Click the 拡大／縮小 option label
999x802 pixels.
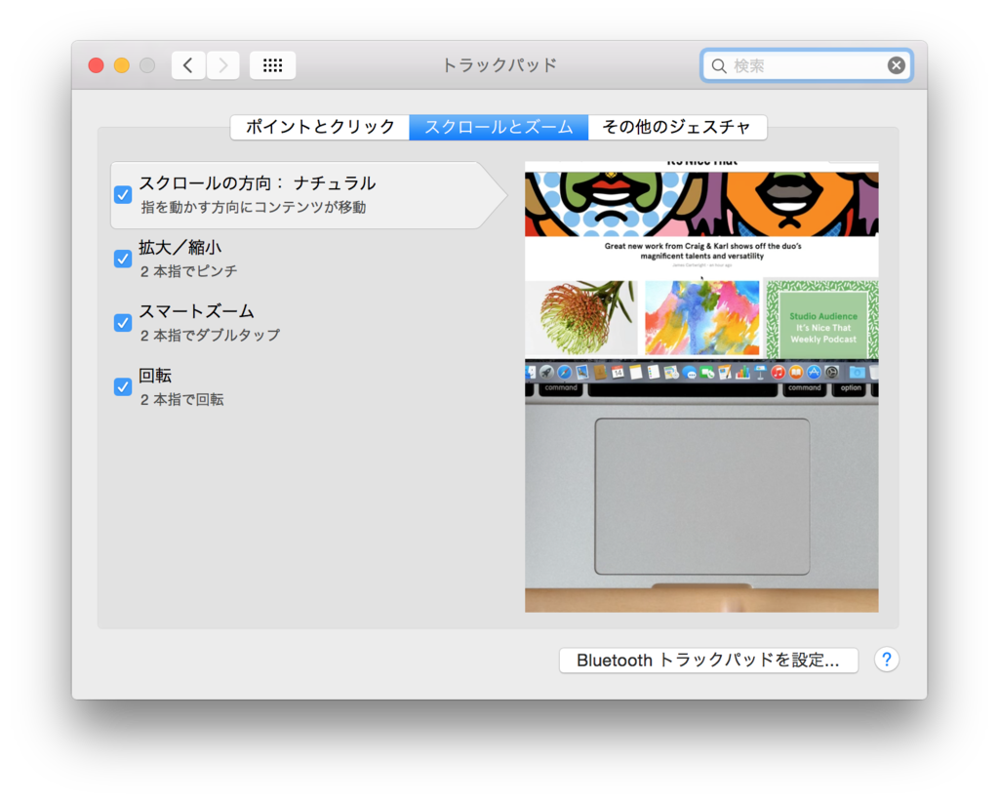click(x=180, y=247)
